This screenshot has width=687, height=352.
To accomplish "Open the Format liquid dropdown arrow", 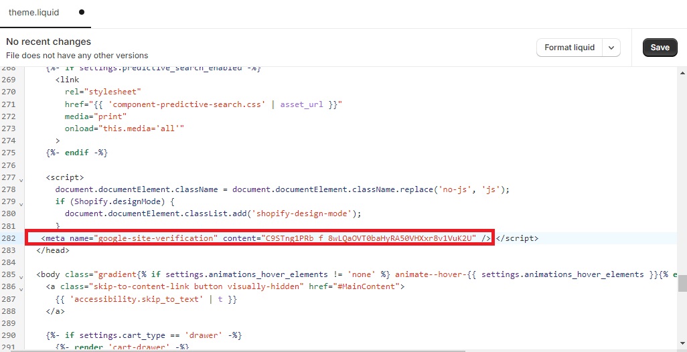I will pyautogui.click(x=611, y=48).
